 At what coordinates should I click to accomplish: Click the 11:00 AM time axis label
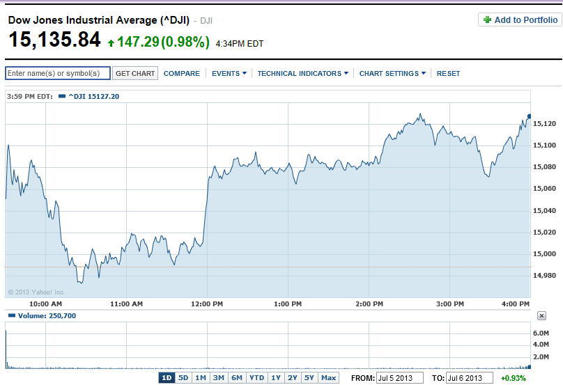coord(126,304)
